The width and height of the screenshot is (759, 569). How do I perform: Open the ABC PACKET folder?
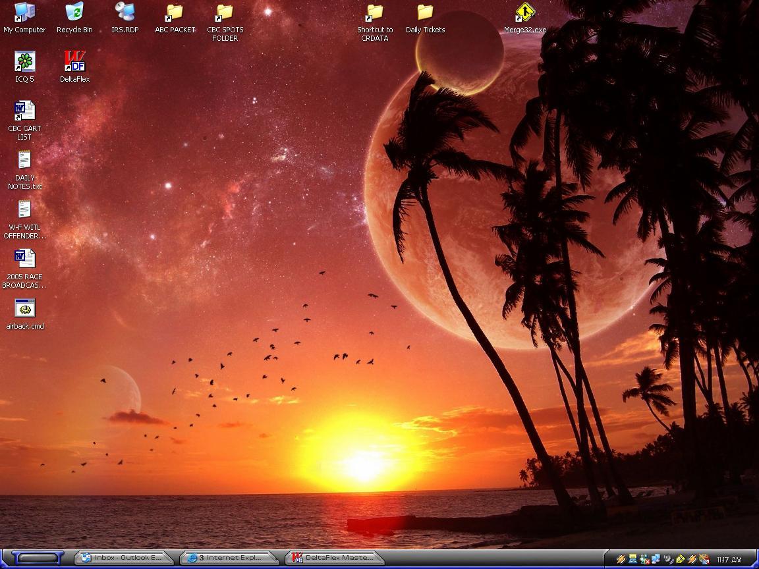coord(175,13)
